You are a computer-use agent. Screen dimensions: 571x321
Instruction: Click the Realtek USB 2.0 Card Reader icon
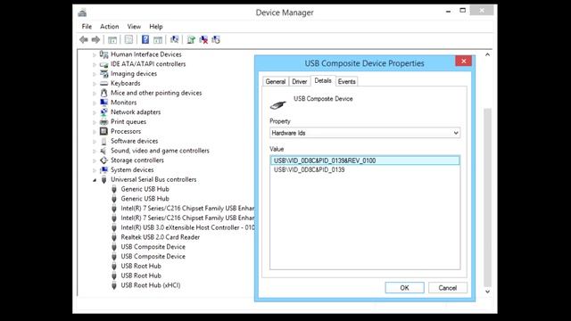(x=114, y=237)
